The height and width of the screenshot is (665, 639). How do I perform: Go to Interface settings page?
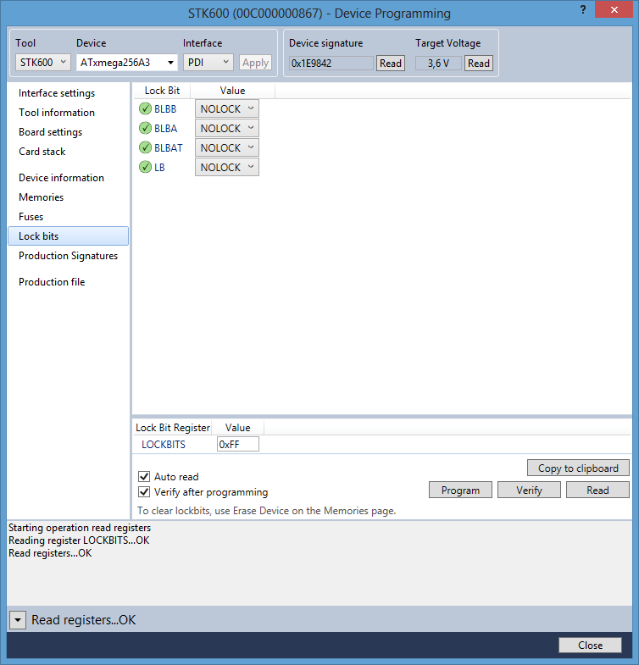tap(57, 93)
